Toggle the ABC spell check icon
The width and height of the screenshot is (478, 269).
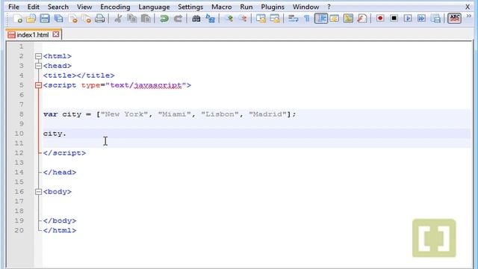454,19
